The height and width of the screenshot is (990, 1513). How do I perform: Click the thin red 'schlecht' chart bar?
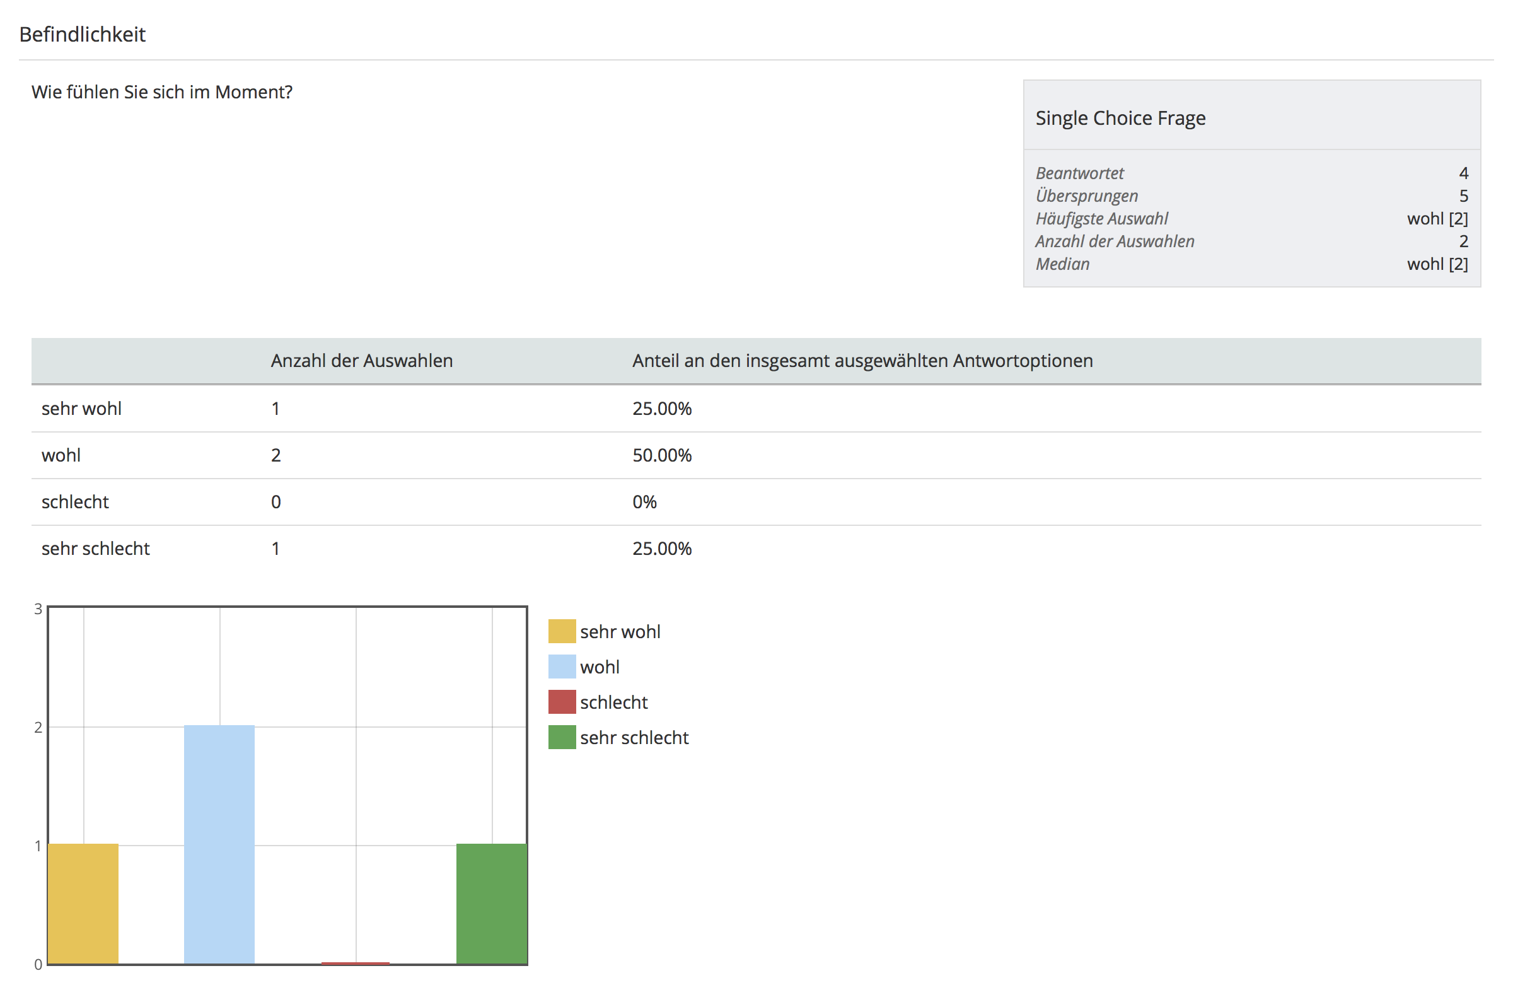pyautogui.click(x=356, y=964)
